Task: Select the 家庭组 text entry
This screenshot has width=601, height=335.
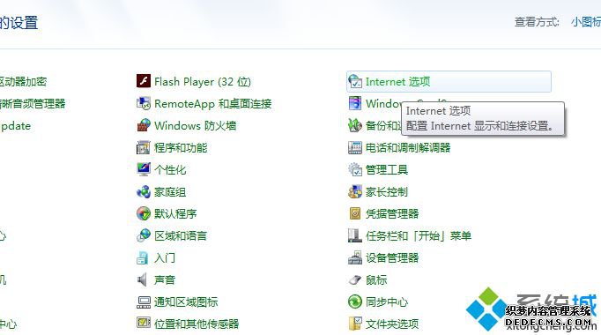Action: click(170, 191)
